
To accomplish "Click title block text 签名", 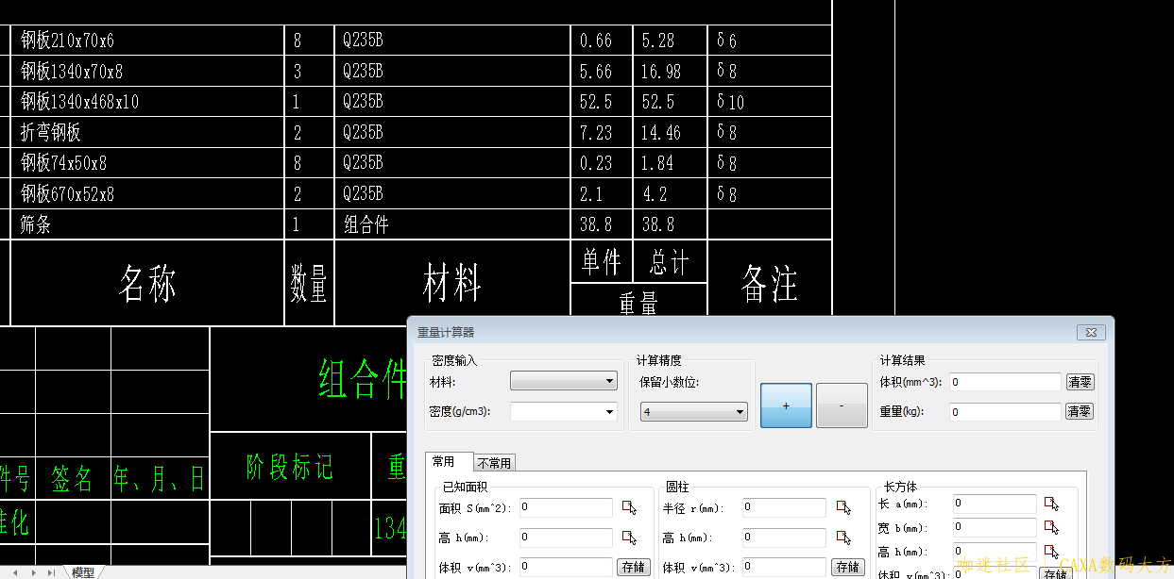I will (x=73, y=479).
